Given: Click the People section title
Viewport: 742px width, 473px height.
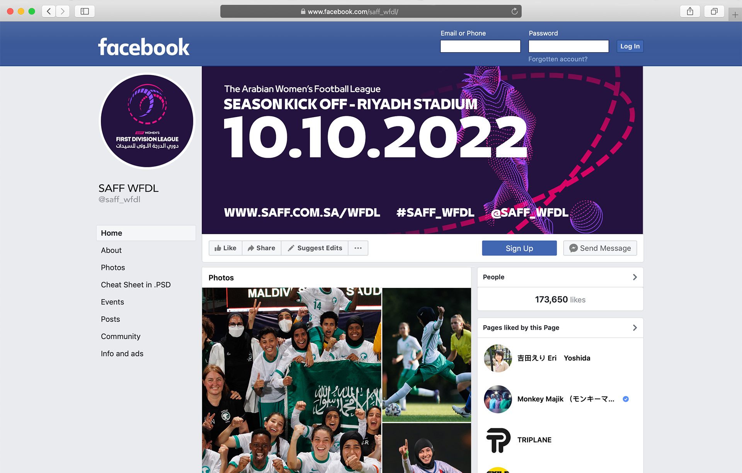Looking at the screenshot, I should coord(494,277).
